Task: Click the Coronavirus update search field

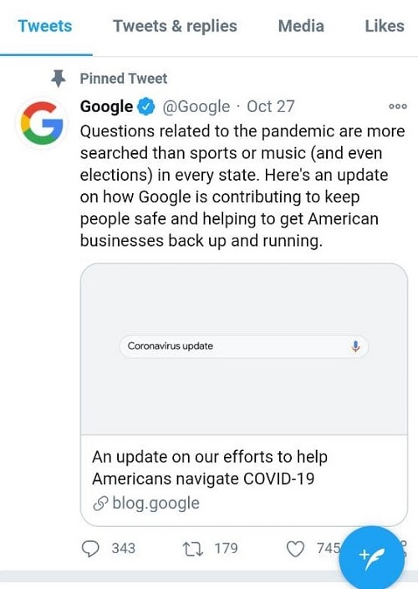Action: tap(244, 346)
